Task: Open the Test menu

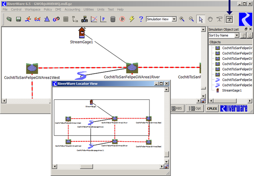Action: coord(111,10)
